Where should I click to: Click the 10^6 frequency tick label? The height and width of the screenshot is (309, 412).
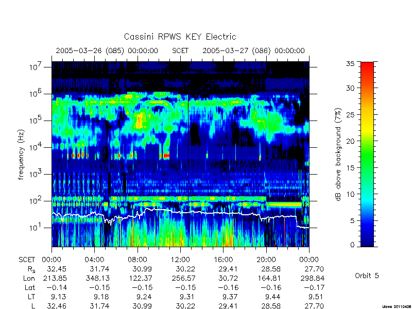click(x=36, y=94)
